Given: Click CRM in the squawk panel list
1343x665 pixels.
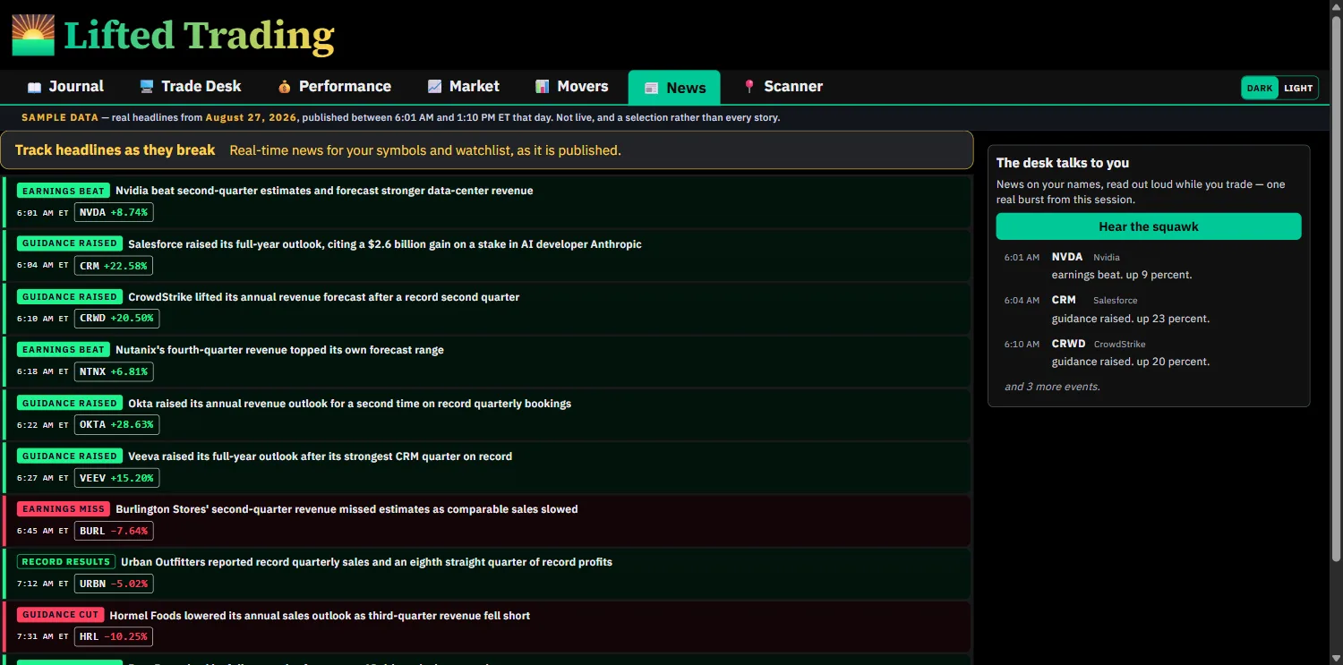Looking at the screenshot, I should tap(1064, 300).
